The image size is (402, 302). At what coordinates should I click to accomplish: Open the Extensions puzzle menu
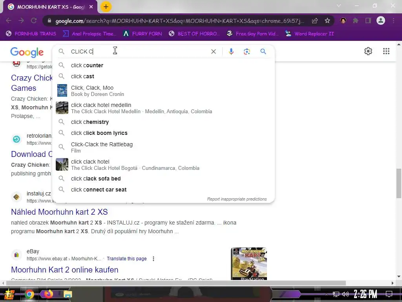(355, 20)
